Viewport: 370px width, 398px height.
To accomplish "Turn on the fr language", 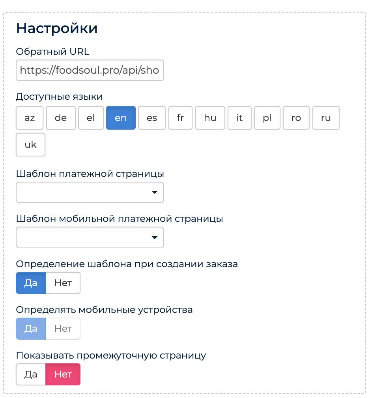I will (x=180, y=118).
